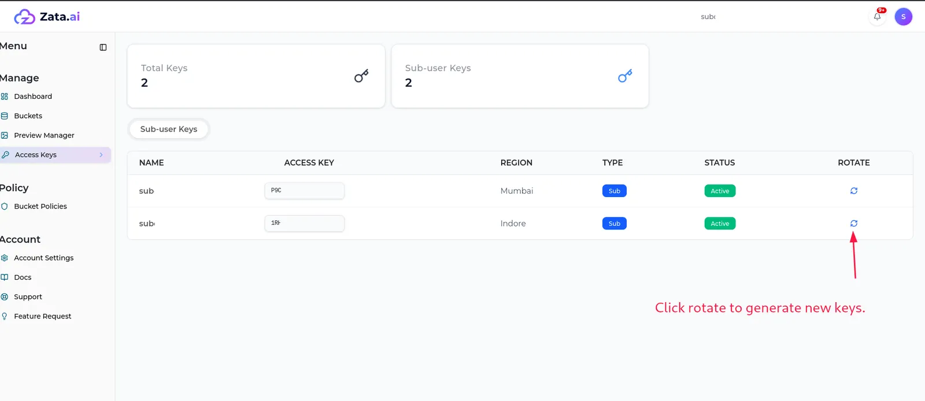Viewport: 925px width, 401px height.
Task: Click the Indore region cell
Action: point(513,224)
